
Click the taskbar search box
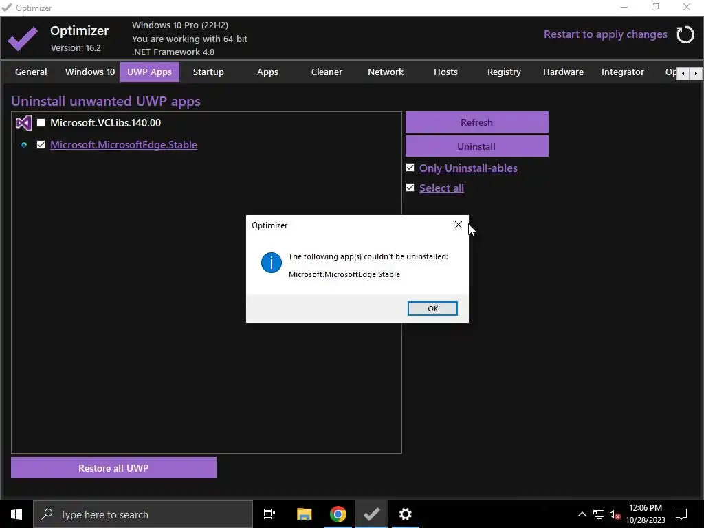point(143,514)
